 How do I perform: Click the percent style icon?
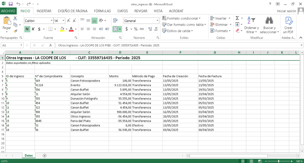coord(136,29)
